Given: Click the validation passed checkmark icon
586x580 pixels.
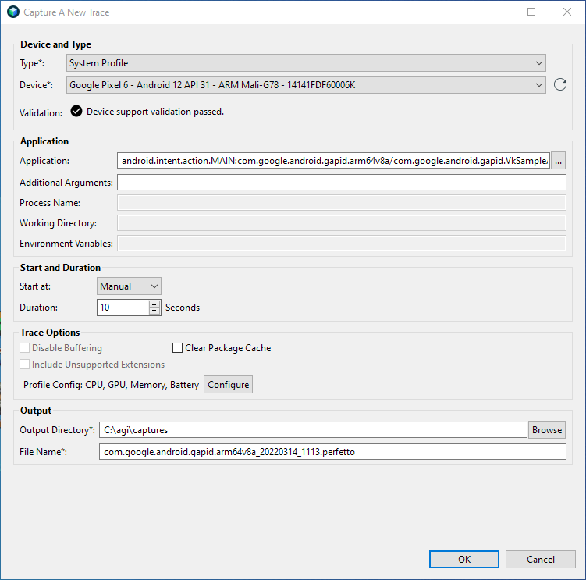Looking at the screenshot, I should click(x=76, y=112).
